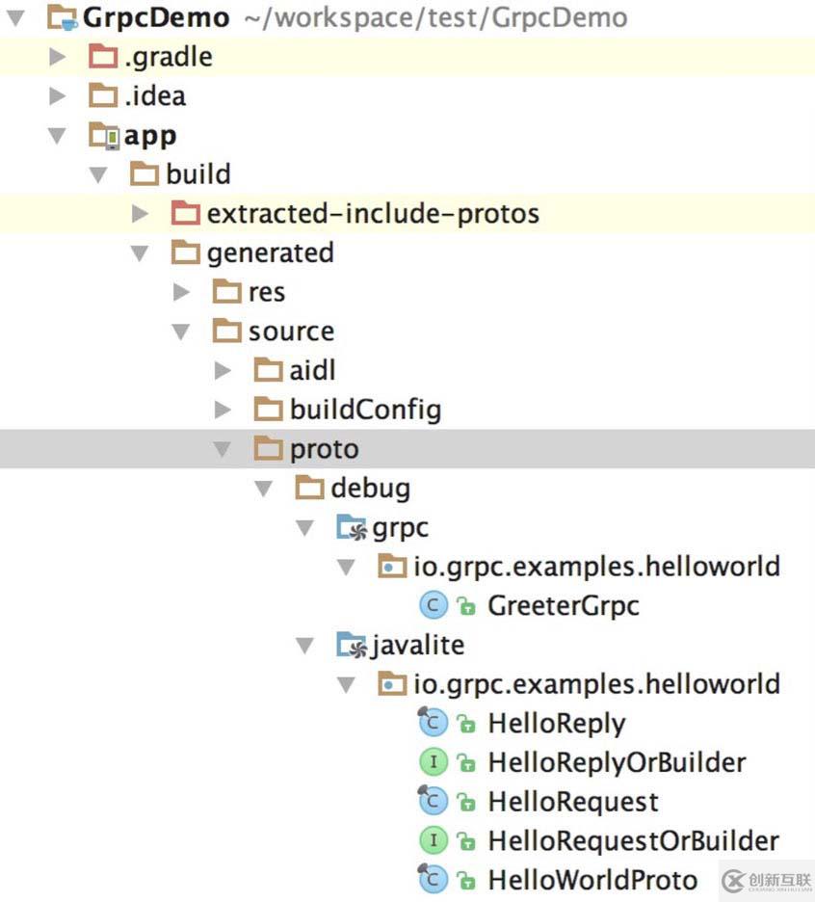Viewport: 815px width, 902px height.
Task: Select the res folder under generated
Action: point(266,292)
